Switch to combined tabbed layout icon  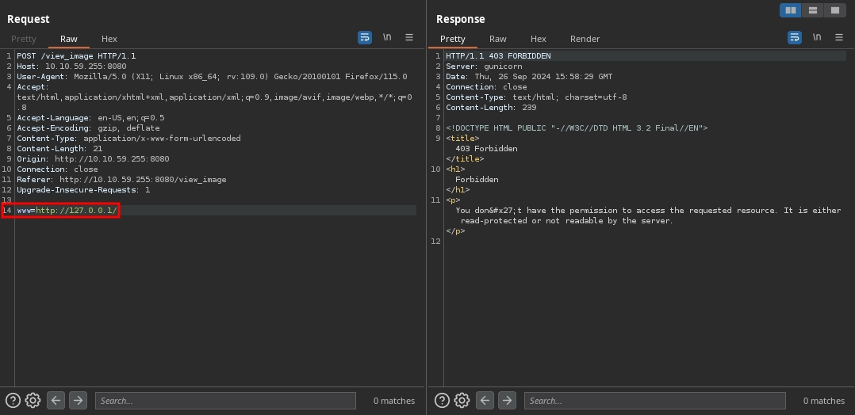pos(834,10)
